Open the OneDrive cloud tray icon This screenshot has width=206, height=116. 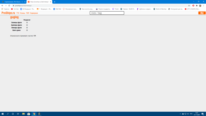183,114
